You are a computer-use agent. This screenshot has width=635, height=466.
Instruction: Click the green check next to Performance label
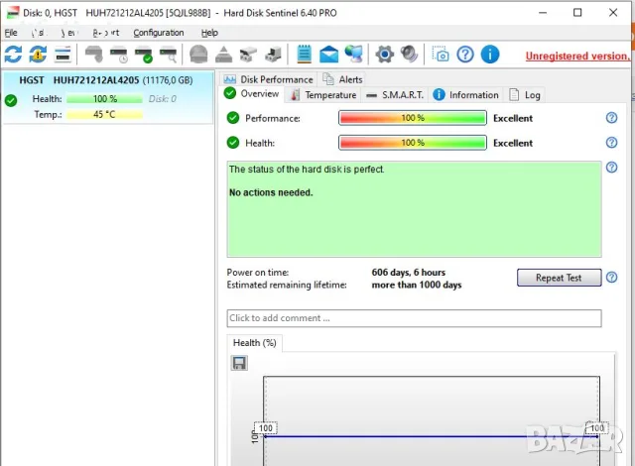(233, 118)
